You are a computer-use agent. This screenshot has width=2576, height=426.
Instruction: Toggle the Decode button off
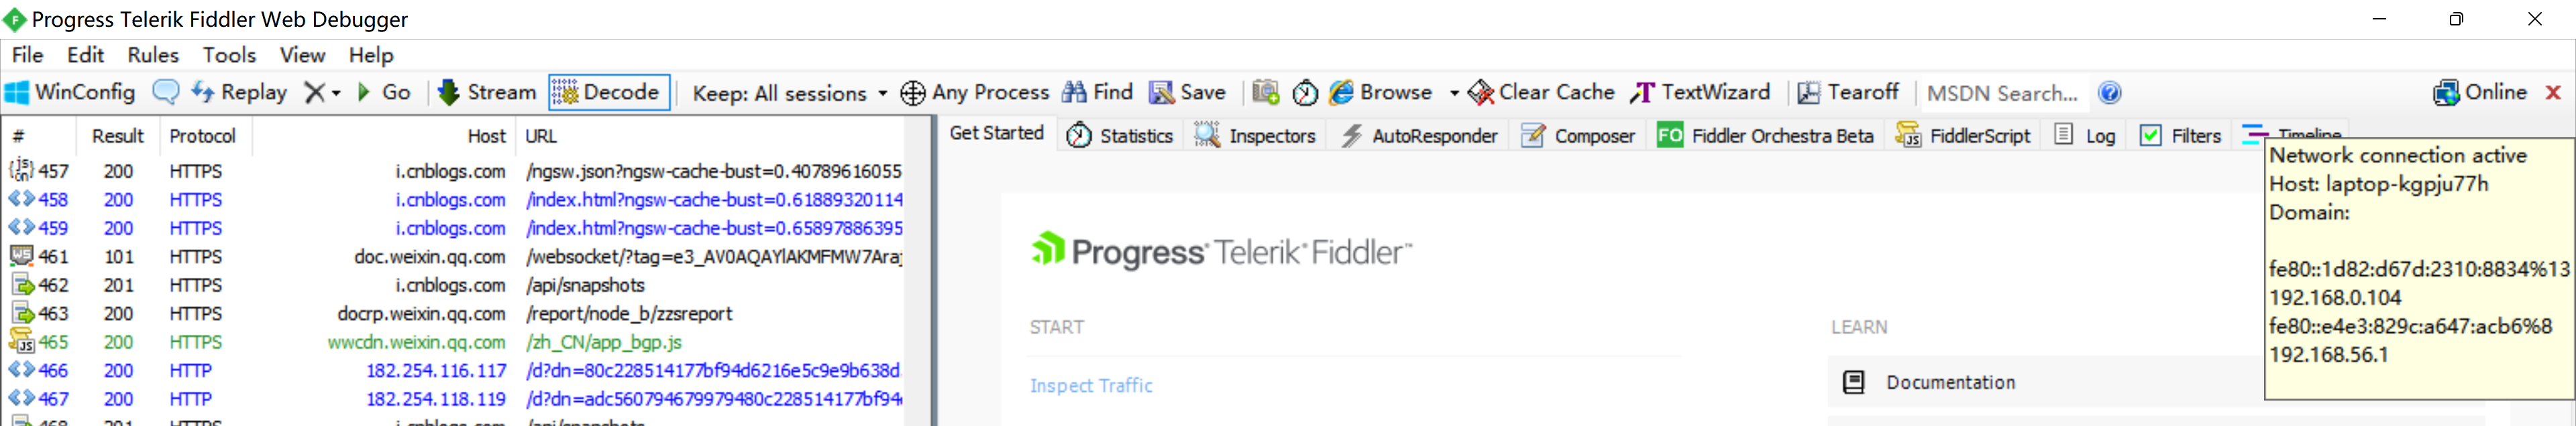[x=608, y=93]
